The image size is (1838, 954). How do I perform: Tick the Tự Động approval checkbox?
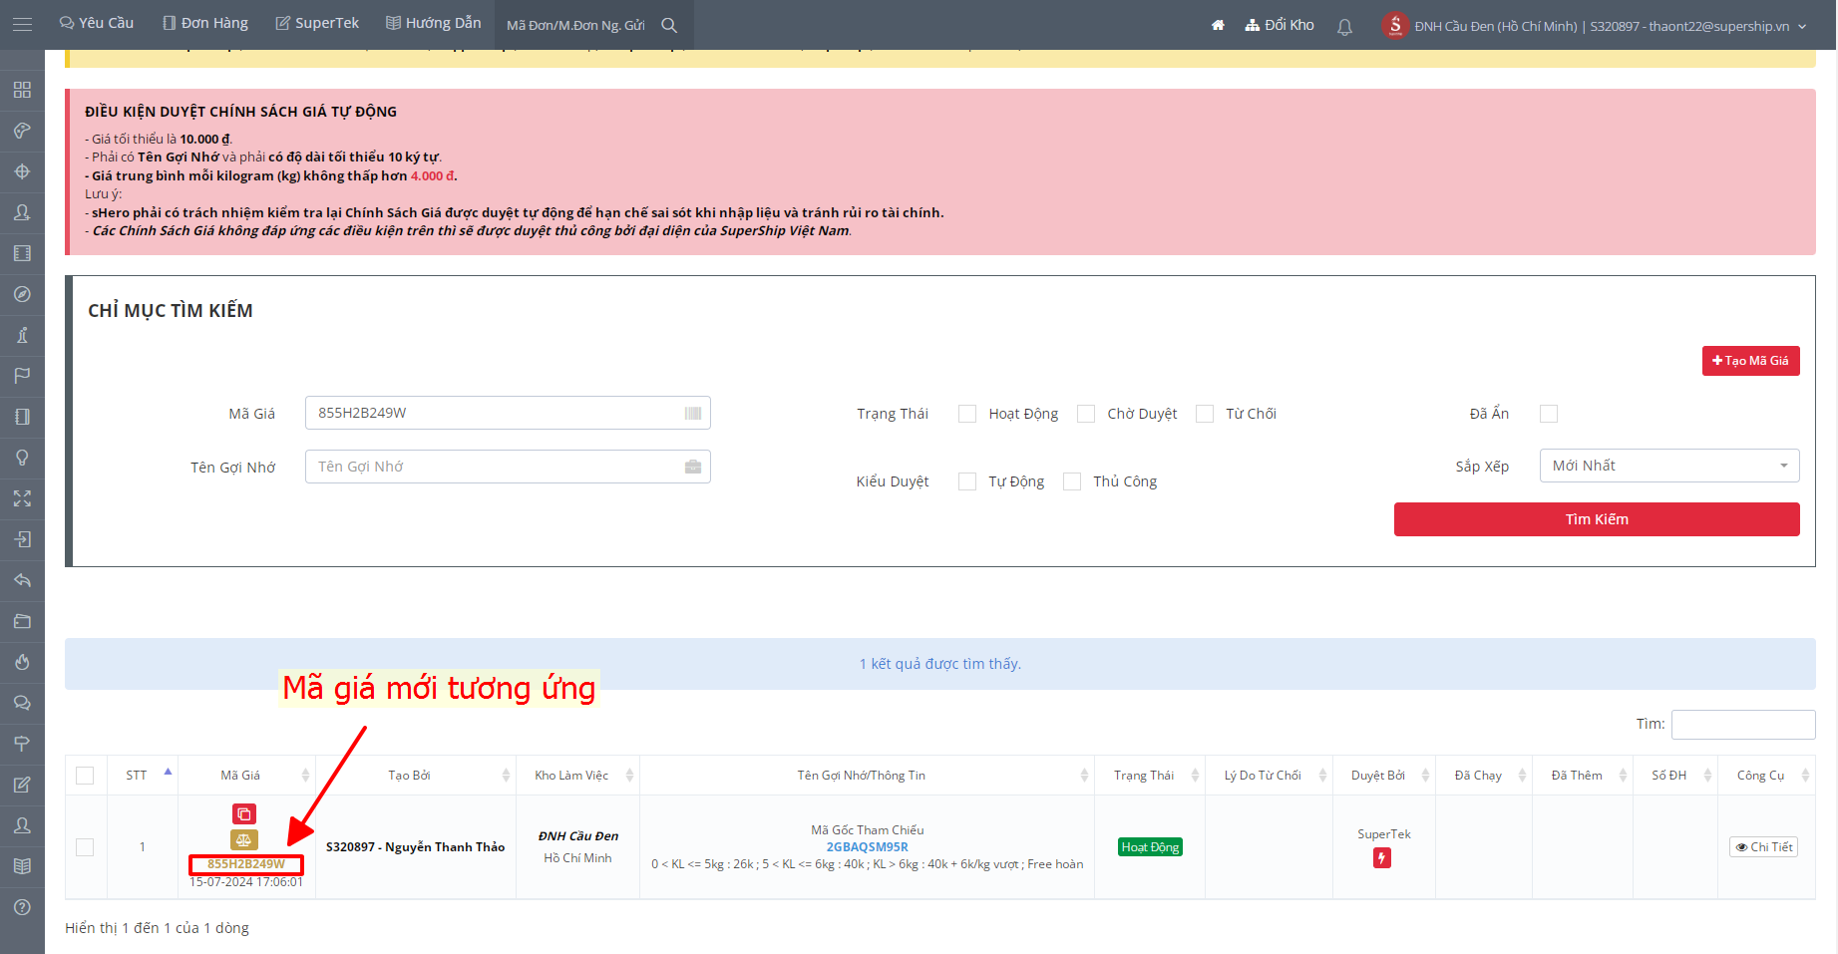tap(967, 481)
